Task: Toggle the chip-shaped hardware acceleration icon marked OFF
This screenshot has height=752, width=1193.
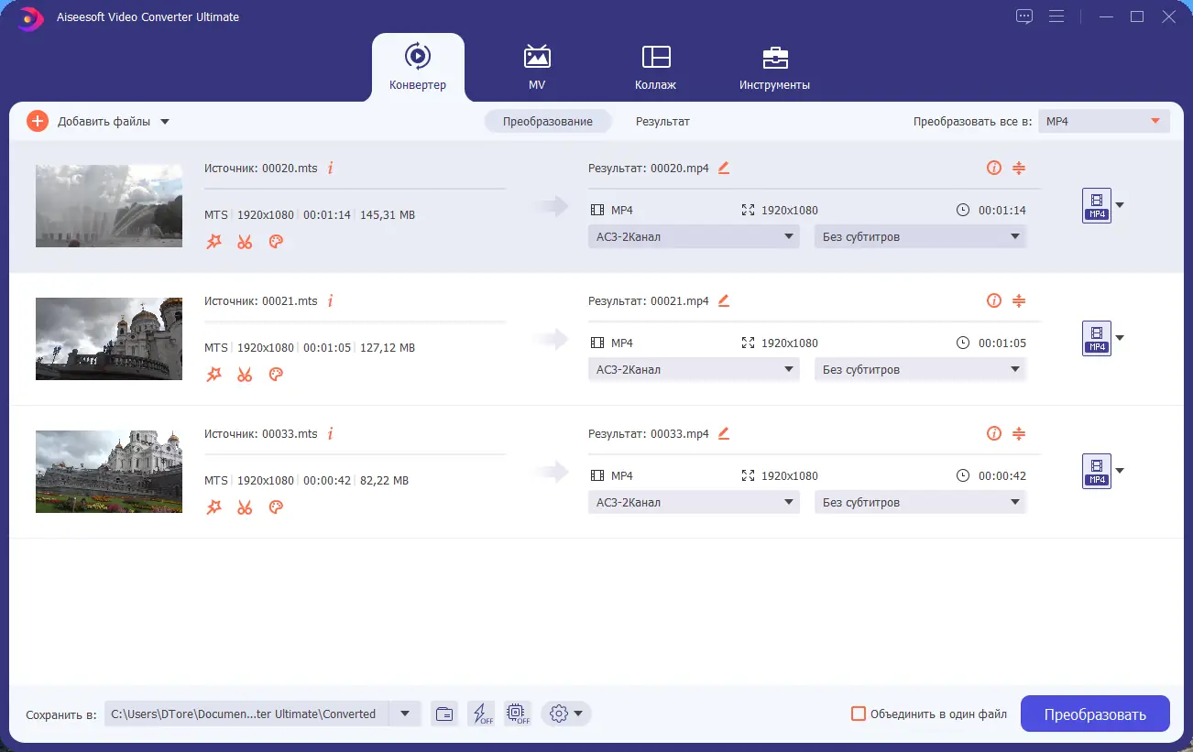Action: 517,714
